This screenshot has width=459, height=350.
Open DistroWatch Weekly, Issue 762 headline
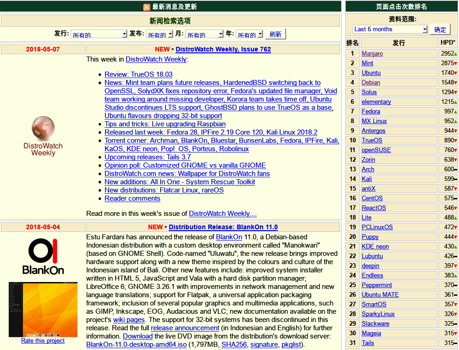coord(223,49)
